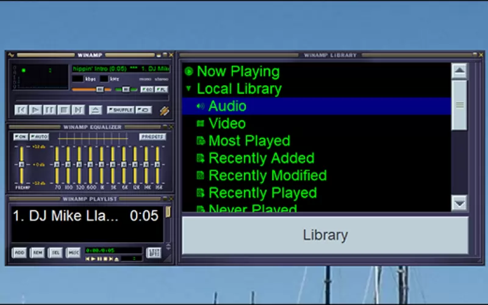Image resolution: width=488 pixels, height=305 pixels.
Task: Click the library tree scroll up arrow
Action: point(459,71)
